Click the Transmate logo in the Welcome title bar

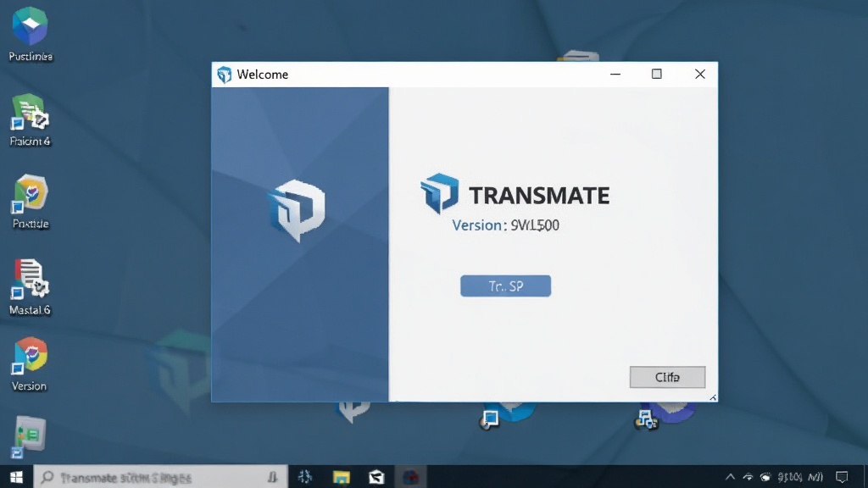pyautogui.click(x=224, y=75)
